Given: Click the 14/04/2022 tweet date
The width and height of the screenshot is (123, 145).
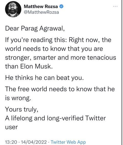Looking at the screenshot, I should 34,142.
